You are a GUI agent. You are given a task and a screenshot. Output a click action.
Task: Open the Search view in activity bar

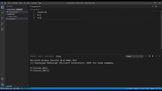point(2,13)
